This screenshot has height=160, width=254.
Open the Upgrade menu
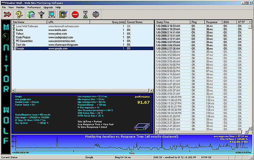click(x=48, y=7)
